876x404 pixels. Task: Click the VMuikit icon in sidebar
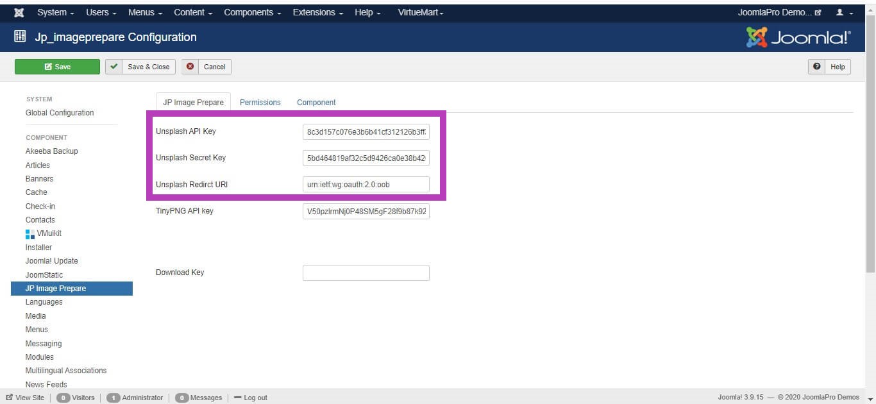[x=30, y=234]
